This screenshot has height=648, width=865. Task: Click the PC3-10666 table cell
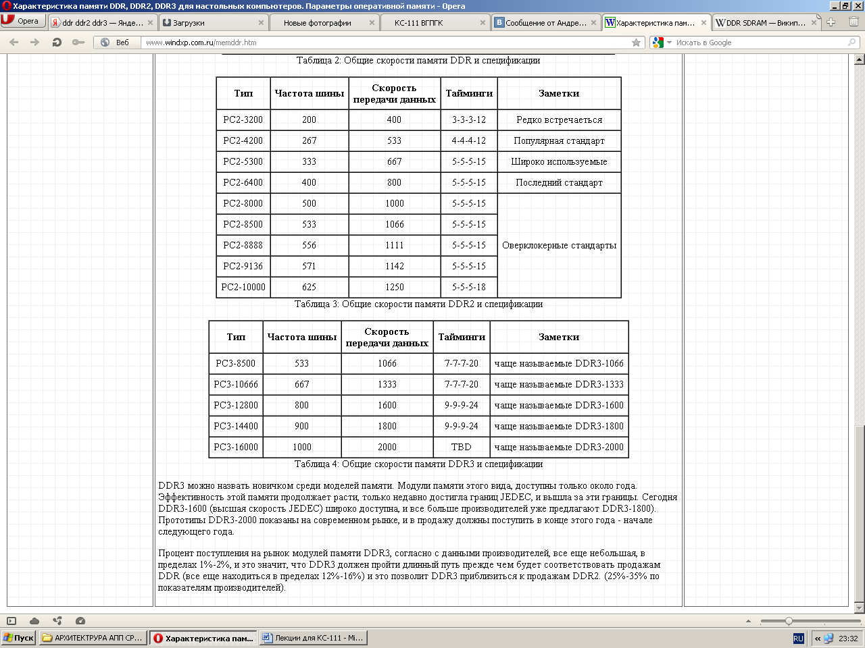236,384
